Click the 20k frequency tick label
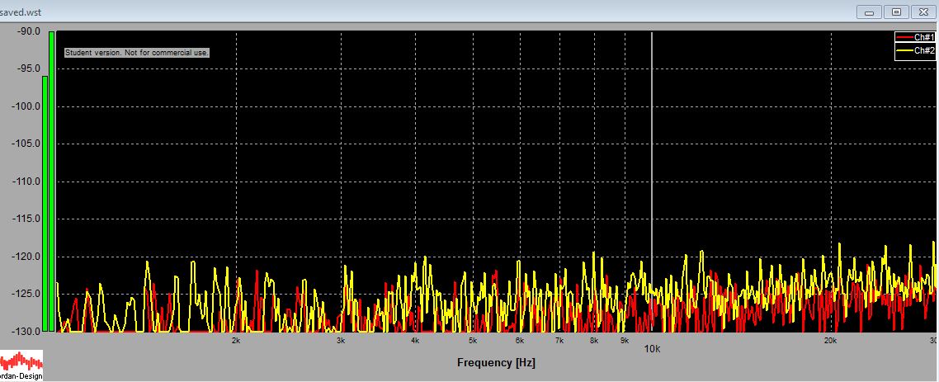Viewport: 939px width, 382px height. point(830,340)
